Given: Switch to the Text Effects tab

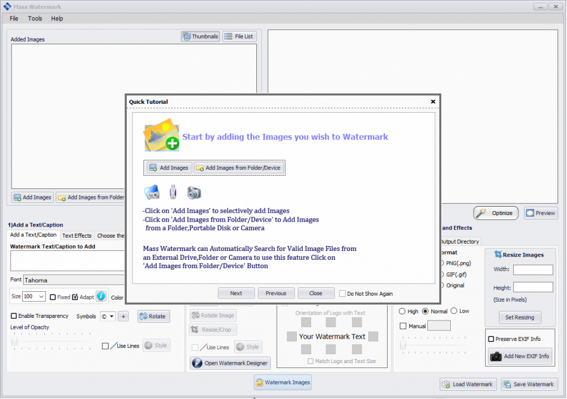Looking at the screenshot, I should click(x=77, y=235).
